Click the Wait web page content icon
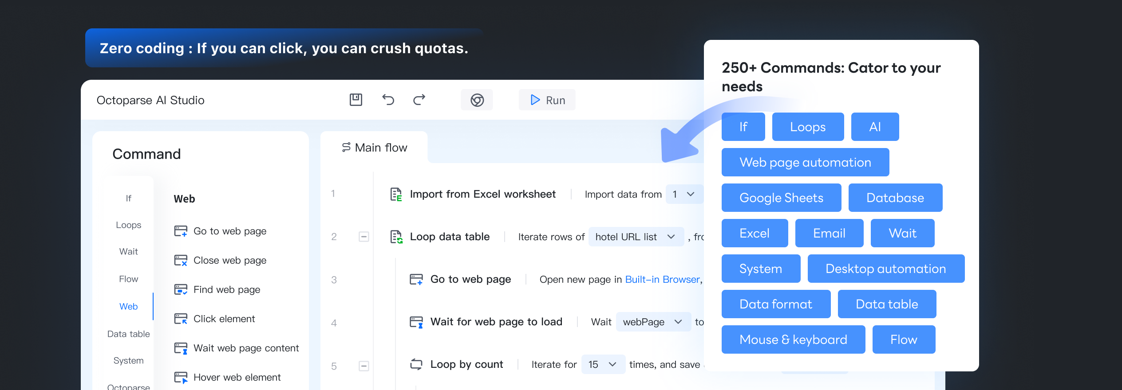Screen dimensions: 1122x390 (x=181, y=348)
